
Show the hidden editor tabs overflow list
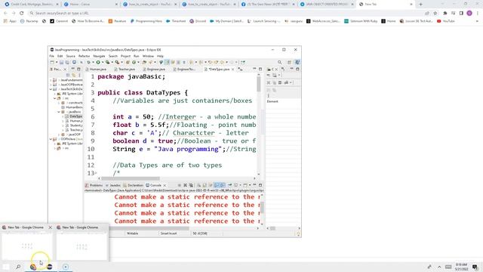[x=240, y=70]
